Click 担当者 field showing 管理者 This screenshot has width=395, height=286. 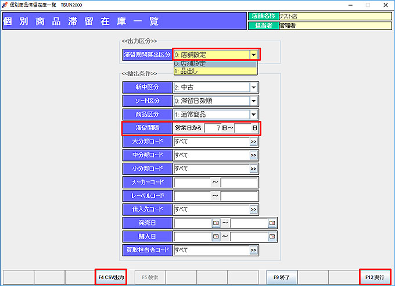click(335, 26)
